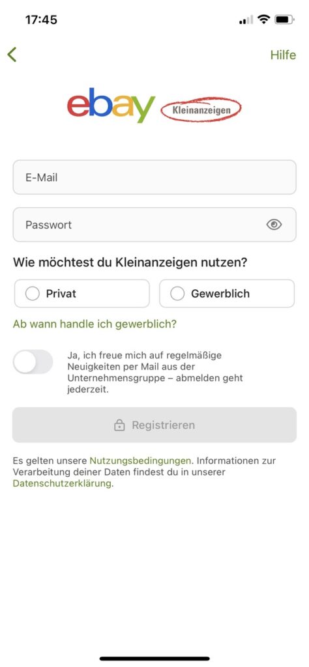Tap the battery status icon
The height and width of the screenshot is (667, 309).
[x=284, y=20]
